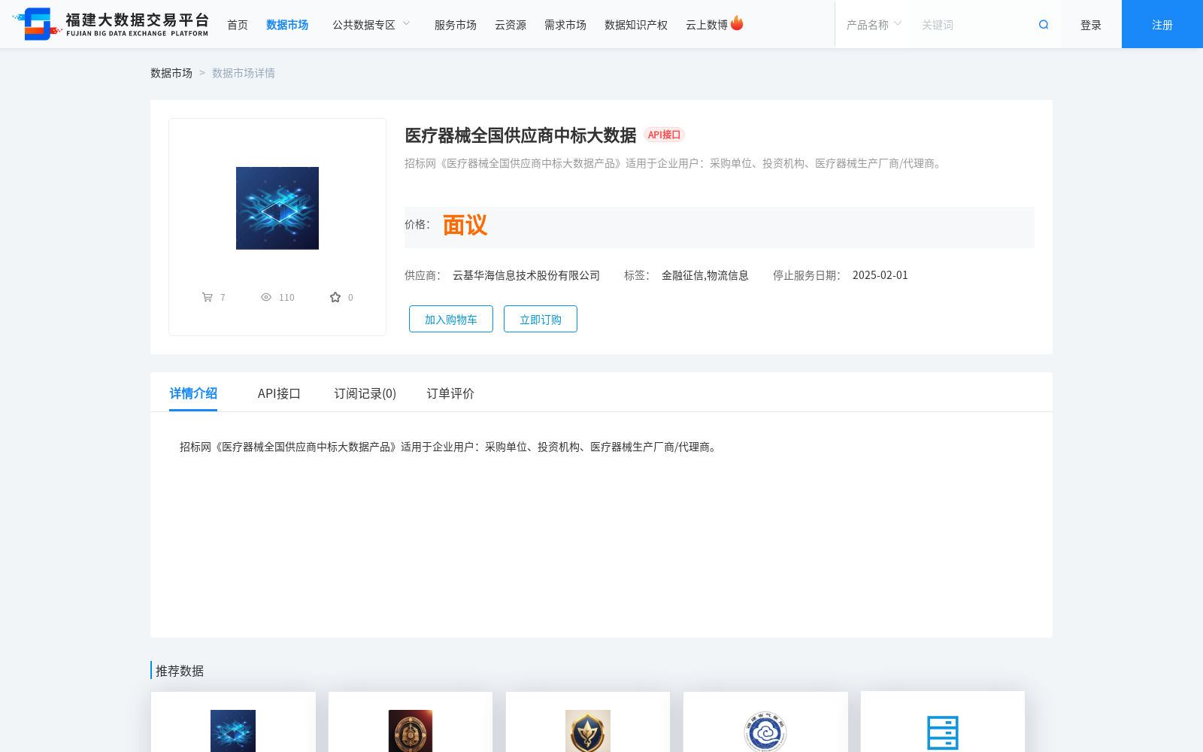Open 数据知识产权 navigation item
This screenshot has width=1203, height=752.
coord(636,25)
